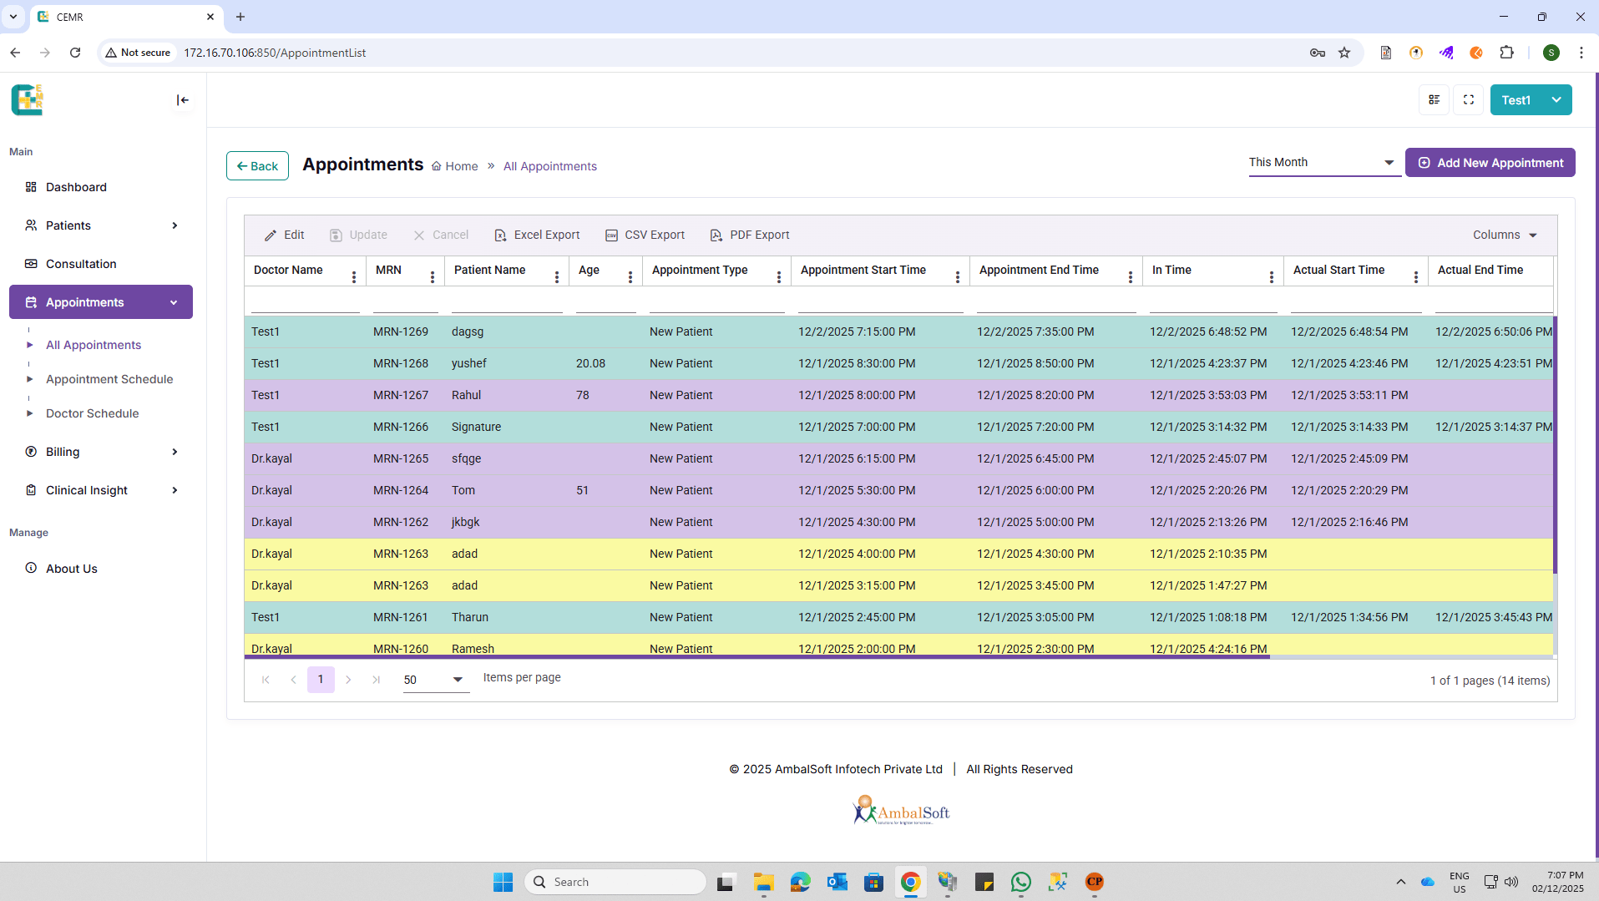The height and width of the screenshot is (901, 1599).
Task: Open the Appointment Start Time column menu
Action: click(x=958, y=277)
